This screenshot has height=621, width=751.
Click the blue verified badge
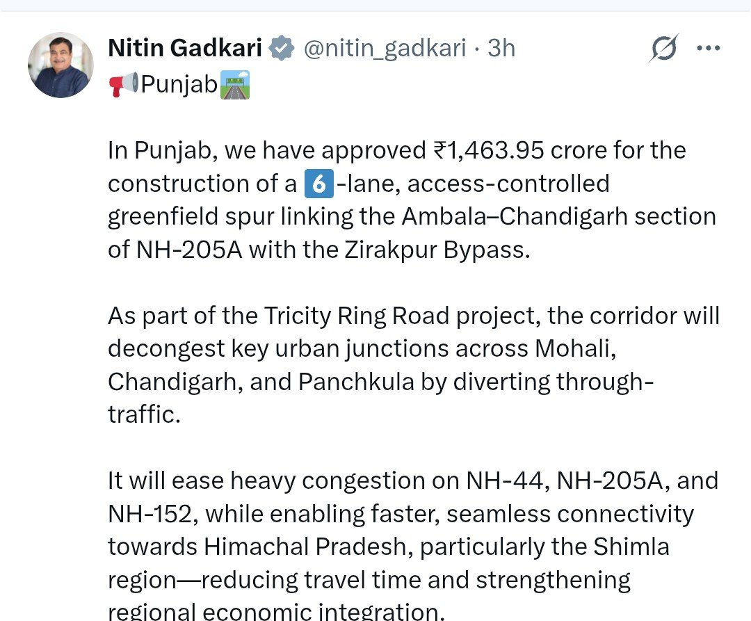tap(281, 49)
